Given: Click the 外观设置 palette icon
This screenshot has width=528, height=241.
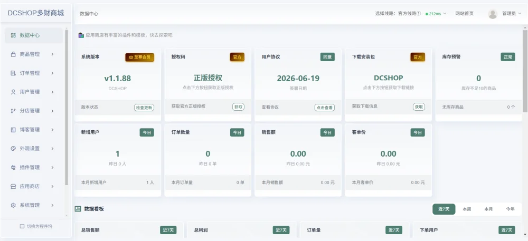Looking at the screenshot, I should click(x=14, y=148).
